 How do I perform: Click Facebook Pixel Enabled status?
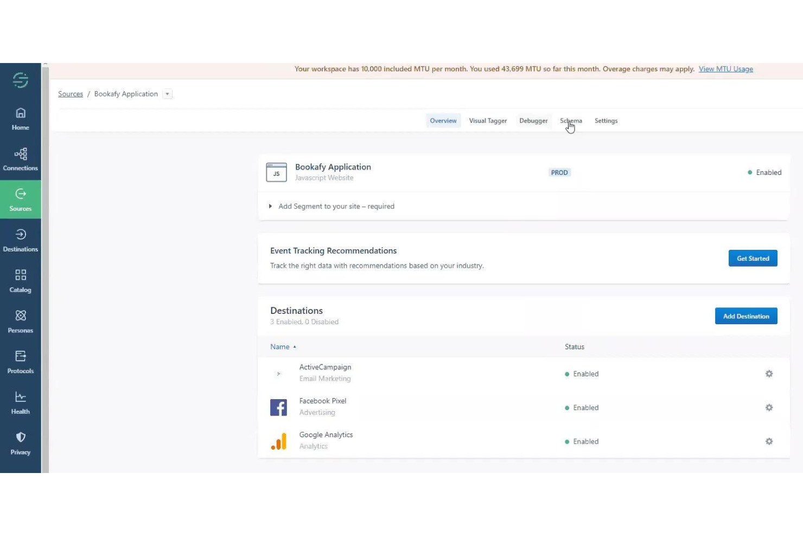(582, 407)
